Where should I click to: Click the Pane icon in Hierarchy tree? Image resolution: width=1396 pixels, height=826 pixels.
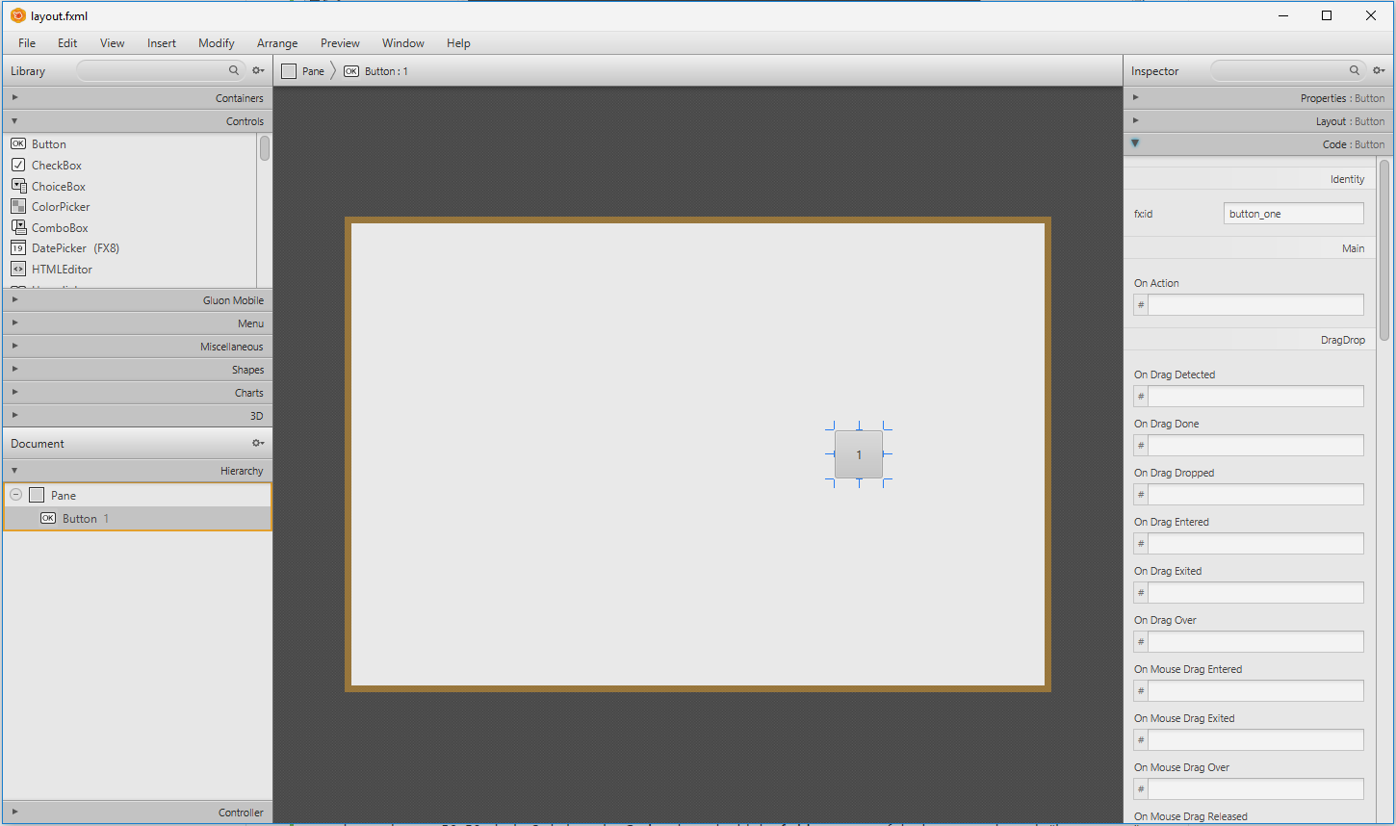click(x=37, y=495)
